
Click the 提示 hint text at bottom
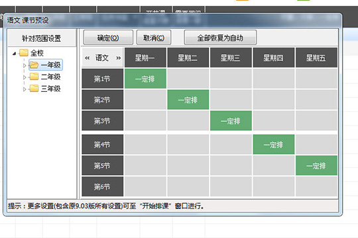pos(106,206)
